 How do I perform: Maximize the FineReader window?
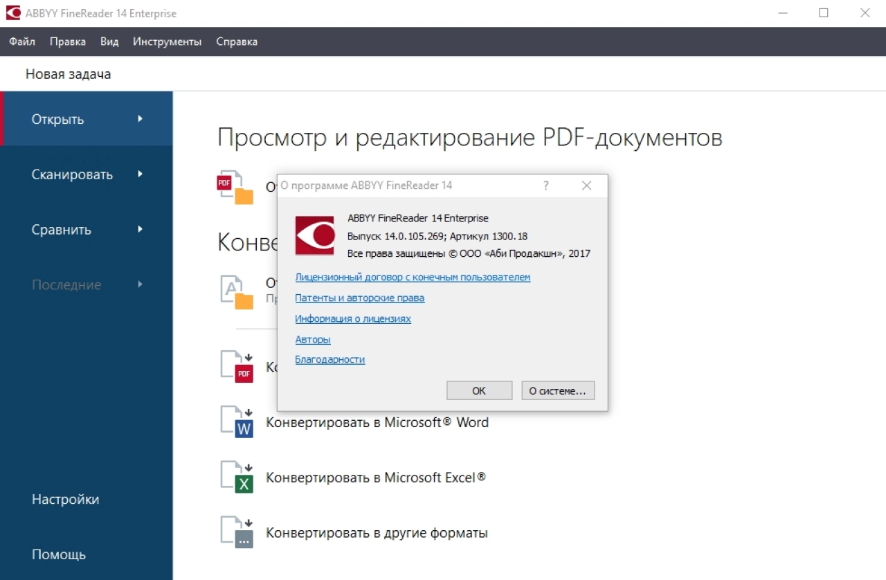click(x=824, y=12)
